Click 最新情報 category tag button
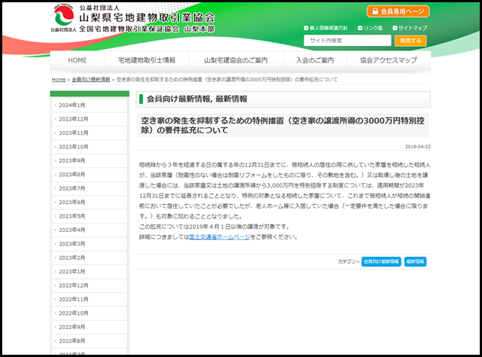The width and height of the screenshot is (482, 357). point(415,261)
